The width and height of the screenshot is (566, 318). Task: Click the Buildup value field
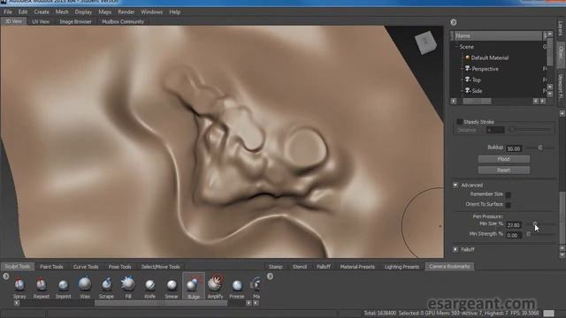click(514, 148)
